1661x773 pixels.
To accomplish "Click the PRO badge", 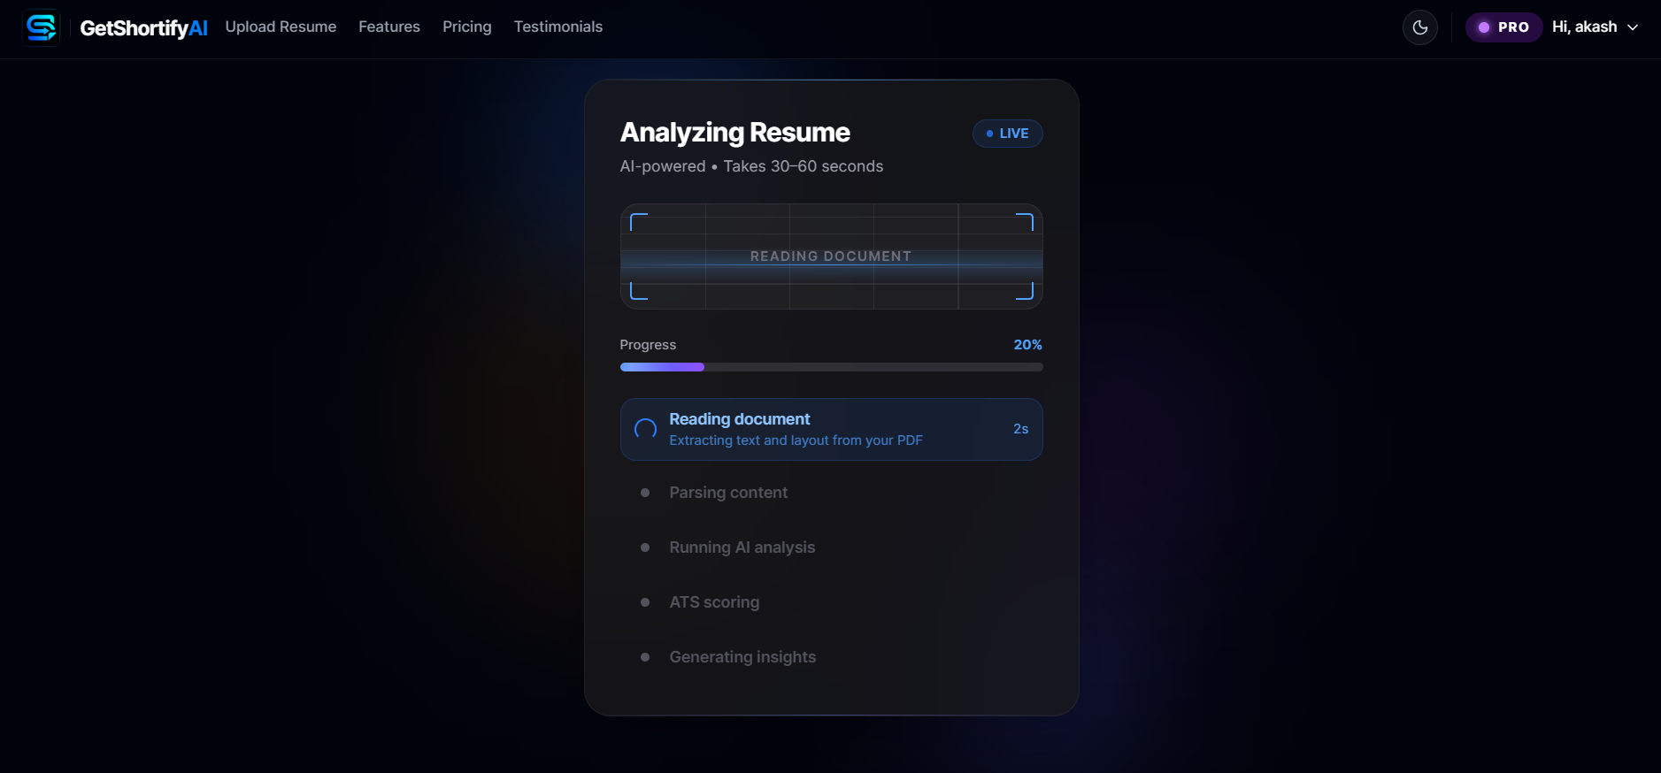I will (x=1504, y=27).
